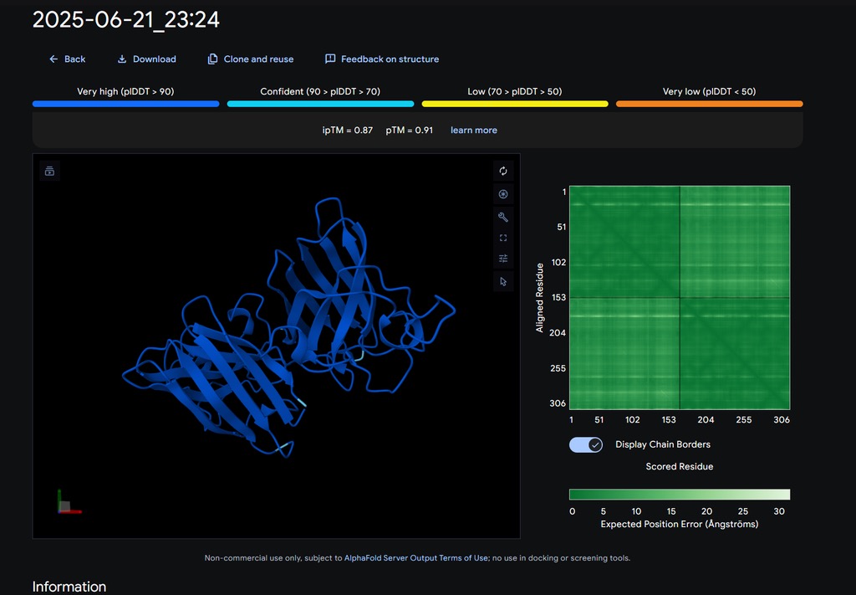Screen dimensions: 856x595
Task: Open the wrench controls panel icon
Action: tap(502, 217)
